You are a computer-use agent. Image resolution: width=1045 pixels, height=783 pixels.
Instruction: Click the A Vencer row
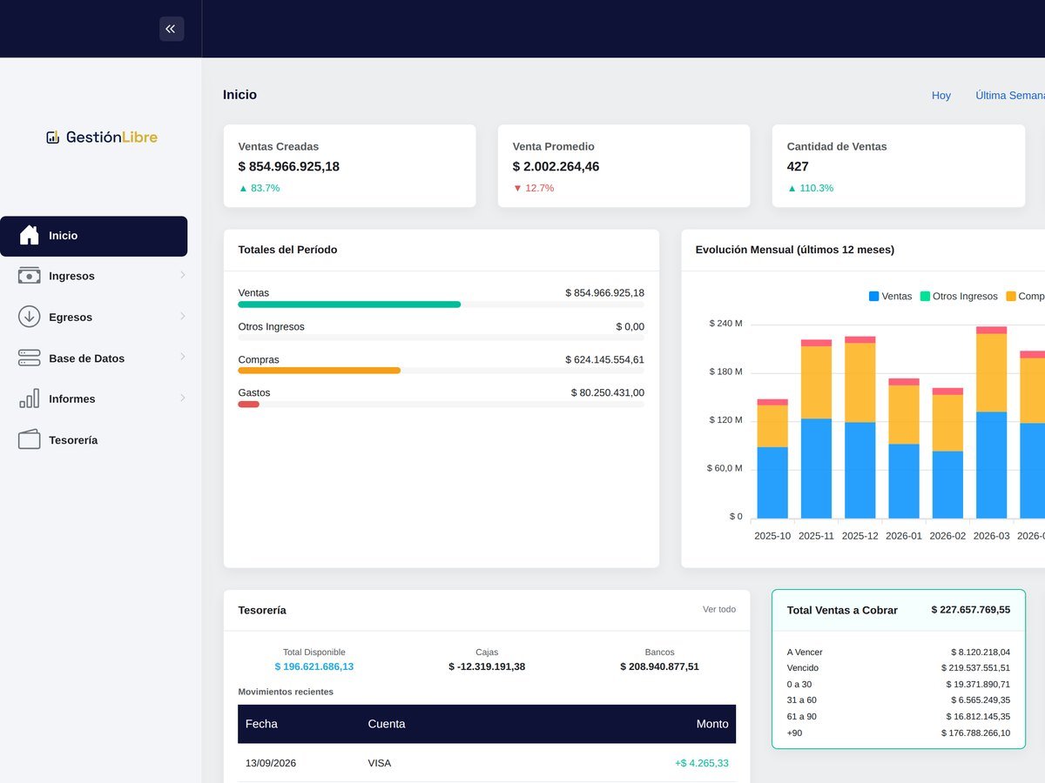click(899, 652)
